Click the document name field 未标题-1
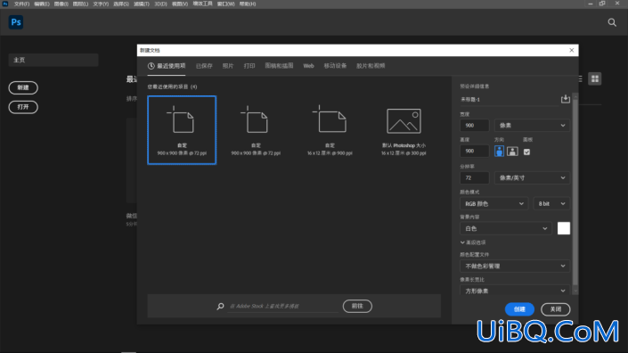The image size is (628, 353). pyautogui.click(x=509, y=99)
